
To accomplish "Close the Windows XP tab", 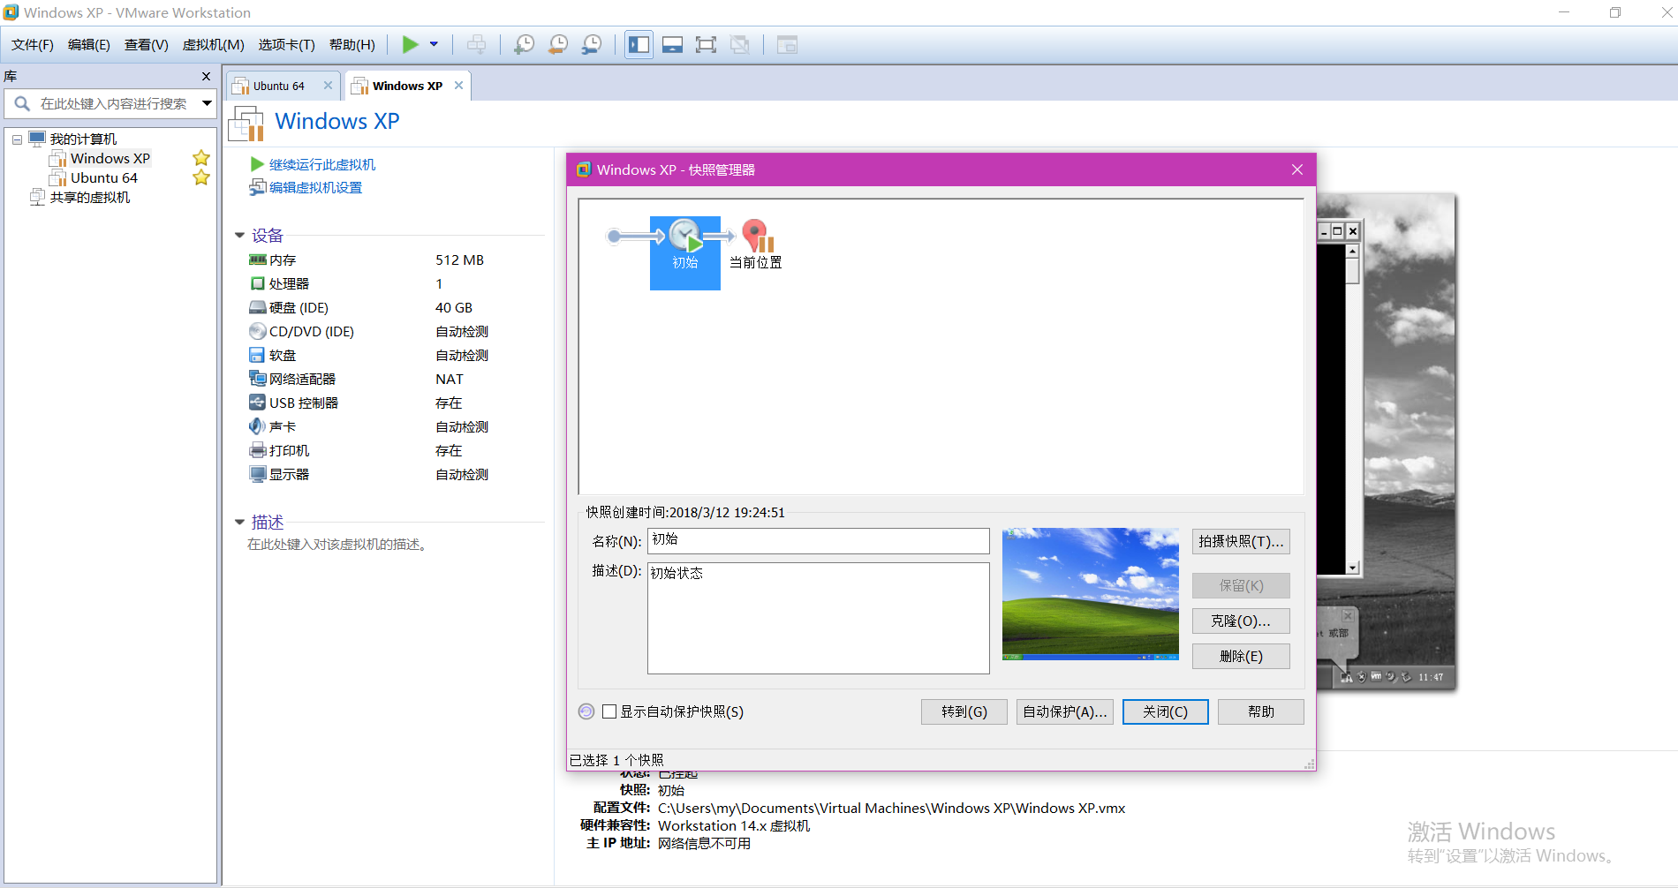I will pyautogui.click(x=458, y=86).
